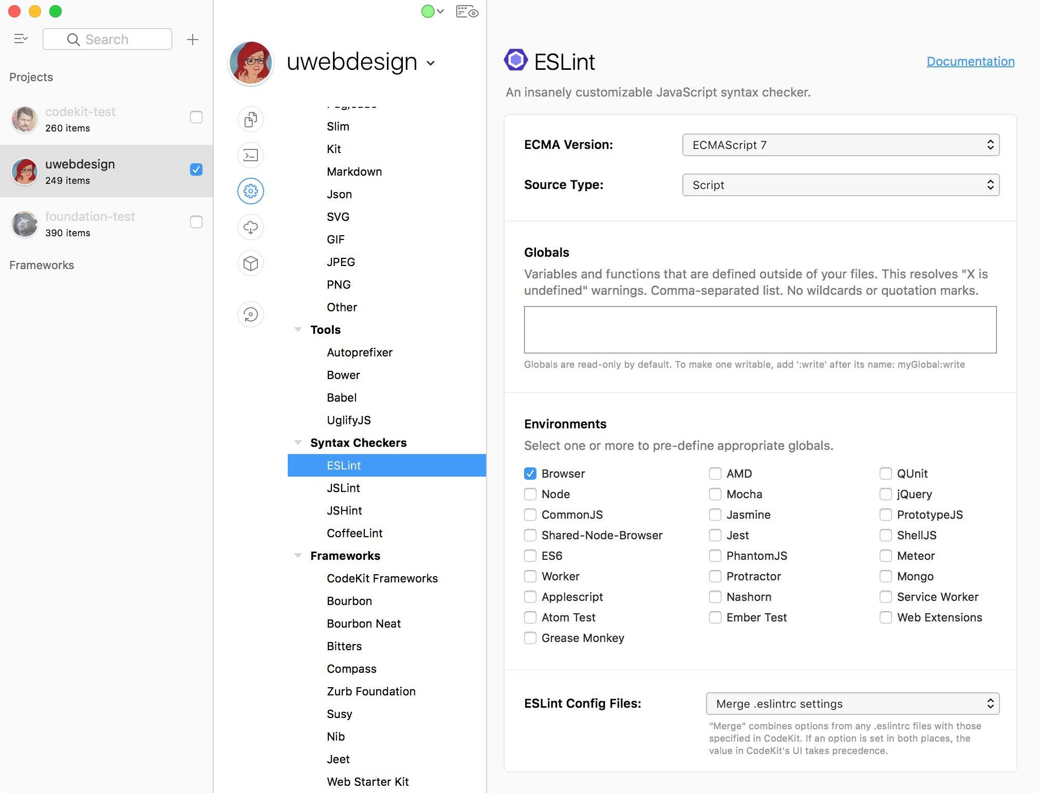Tick the Mocha environment checkbox
This screenshot has width=1040, height=793.
pyautogui.click(x=715, y=494)
